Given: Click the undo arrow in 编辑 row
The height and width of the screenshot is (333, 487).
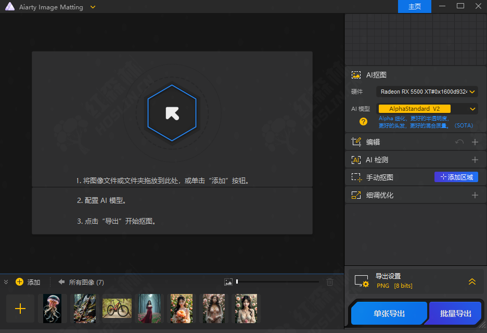Looking at the screenshot, I should click(459, 142).
